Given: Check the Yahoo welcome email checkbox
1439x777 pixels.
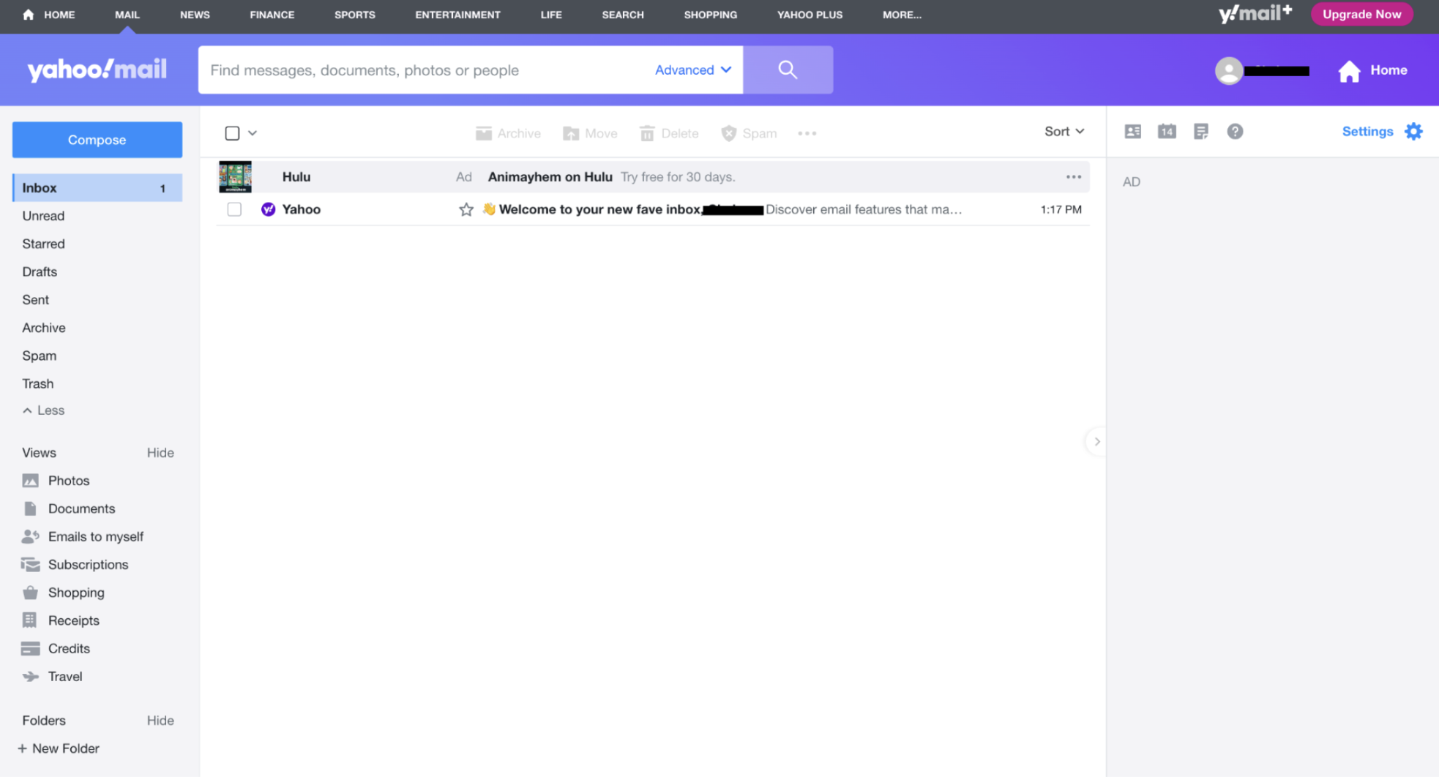Looking at the screenshot, I should click(234, 209).
